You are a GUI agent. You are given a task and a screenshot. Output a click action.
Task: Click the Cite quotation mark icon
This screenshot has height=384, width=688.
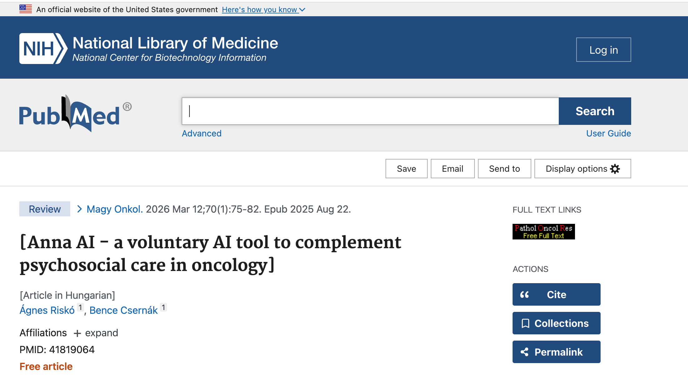tap(525, 294)
